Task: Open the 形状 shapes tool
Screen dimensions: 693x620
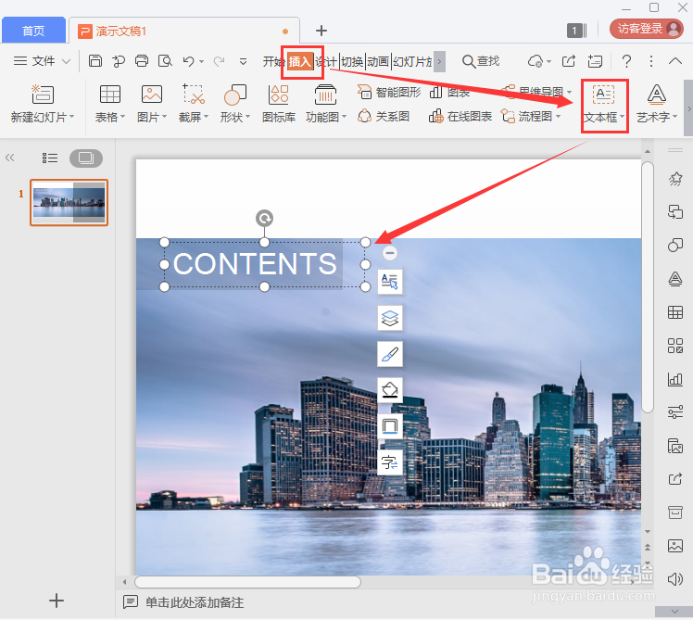Action: pyautogui.click(x=234, y=104)
